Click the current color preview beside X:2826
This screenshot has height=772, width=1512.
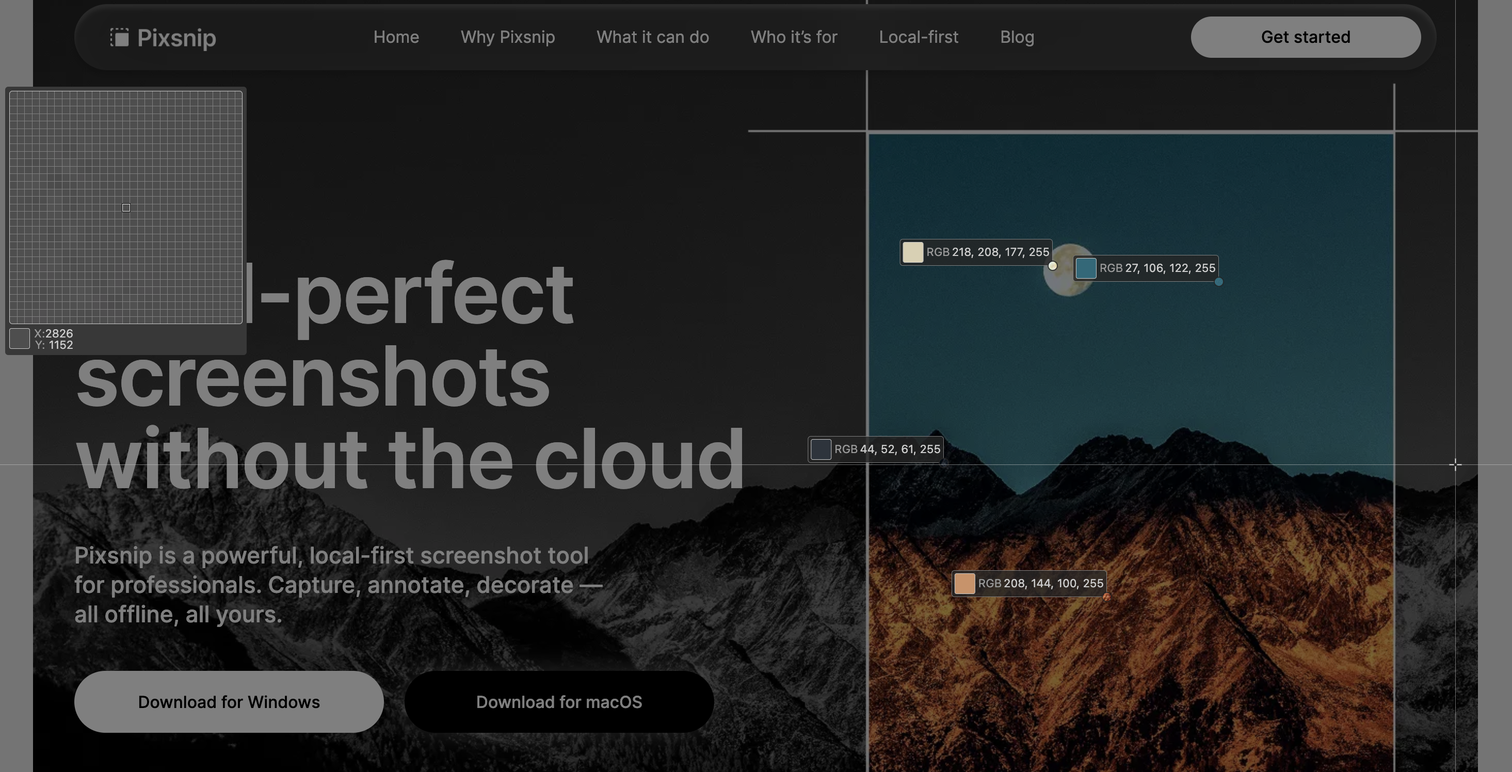coord(20,339)
